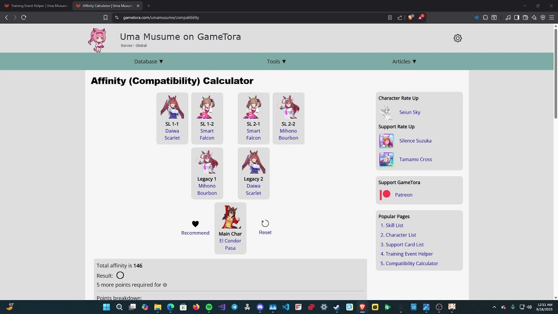This screenshot has height=314, width=558.
Task: Open the Patreon link
Action: tap(404, 195)
